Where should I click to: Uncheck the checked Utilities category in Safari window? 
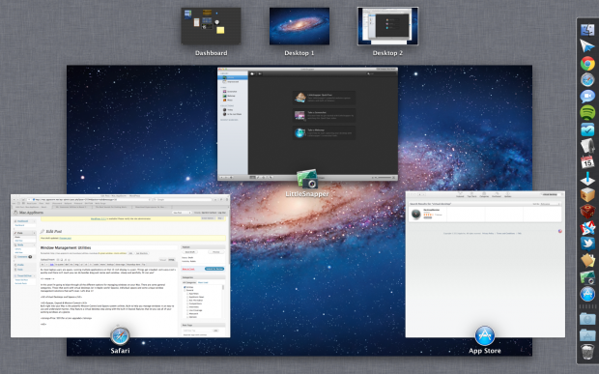pyautogui.click(x=185, y=287)
